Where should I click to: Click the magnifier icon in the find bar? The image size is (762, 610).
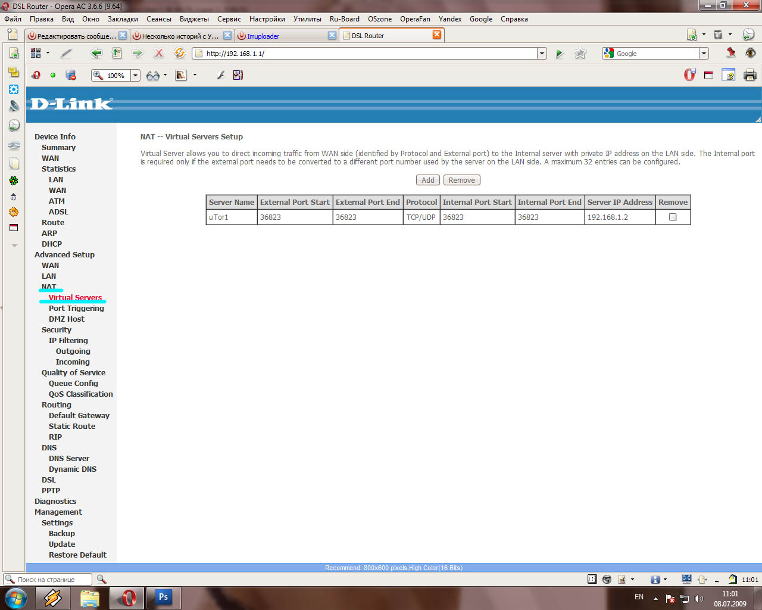tap(101, 579)
